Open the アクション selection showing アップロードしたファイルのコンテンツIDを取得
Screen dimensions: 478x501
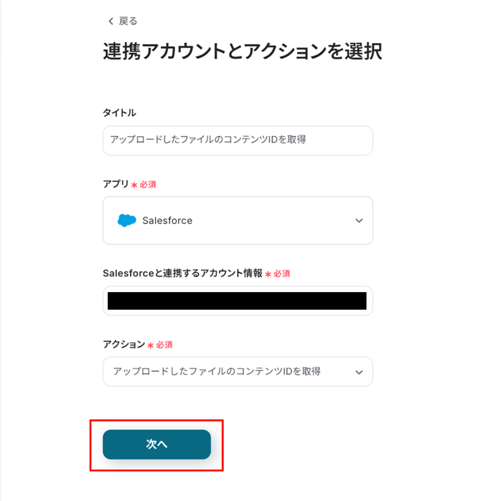(x=232, y=372)
